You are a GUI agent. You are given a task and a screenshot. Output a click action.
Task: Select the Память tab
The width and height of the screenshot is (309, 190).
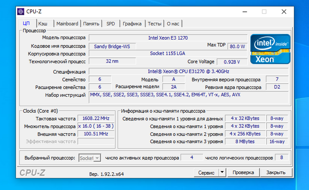pyautogui.click(x=91, y=23)
